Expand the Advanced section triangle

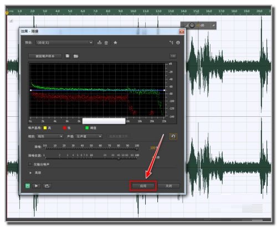[x=30, y=173]
